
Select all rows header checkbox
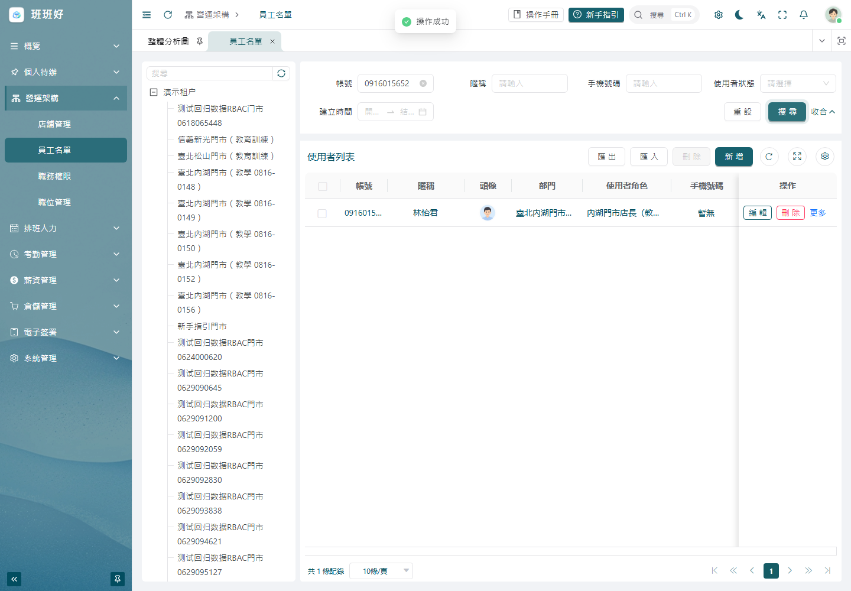coord(323,186)
